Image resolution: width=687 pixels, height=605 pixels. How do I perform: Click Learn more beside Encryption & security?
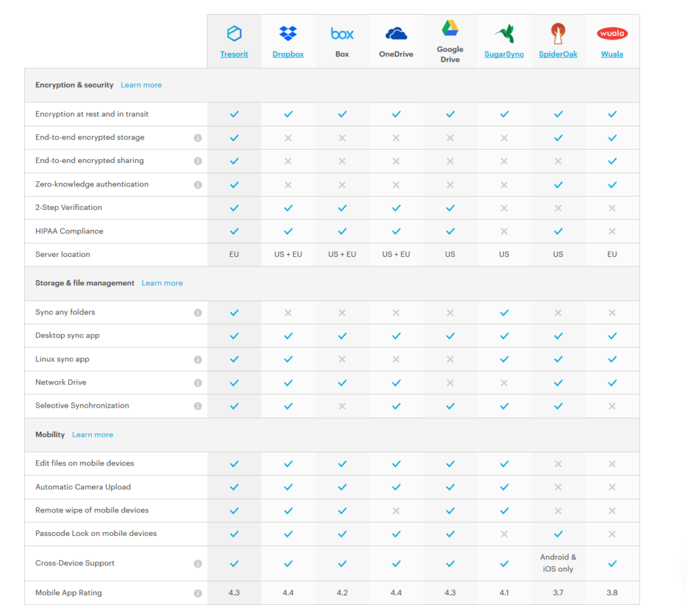click(x=141, y=85)
